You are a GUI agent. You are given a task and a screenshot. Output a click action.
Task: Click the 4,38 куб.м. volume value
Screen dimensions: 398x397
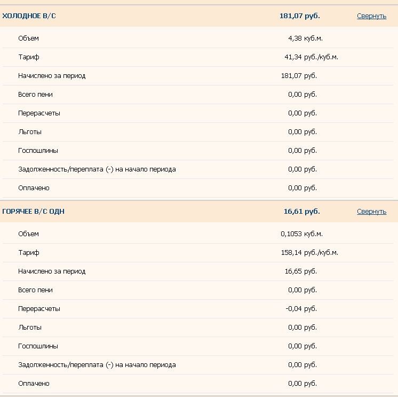click(x=305, y=38)
